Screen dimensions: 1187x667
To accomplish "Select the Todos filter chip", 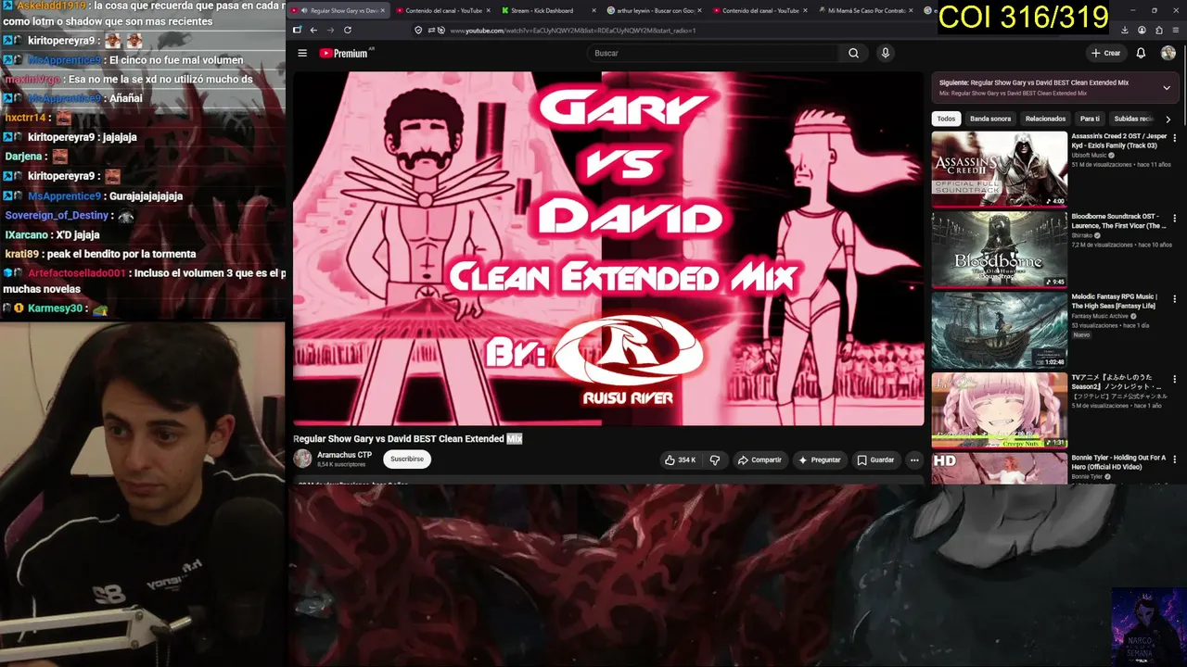I will point(946,119).
